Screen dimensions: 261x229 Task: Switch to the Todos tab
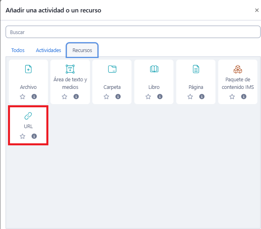coord(18,50)
